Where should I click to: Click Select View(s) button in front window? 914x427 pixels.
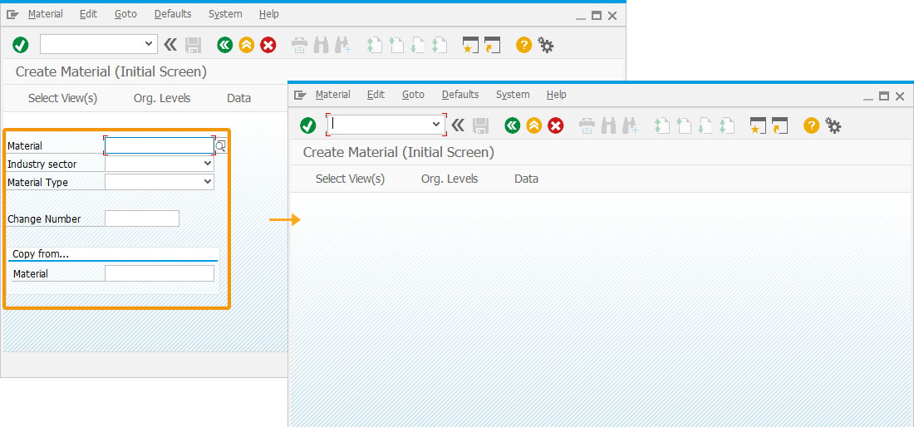[351, 179]
